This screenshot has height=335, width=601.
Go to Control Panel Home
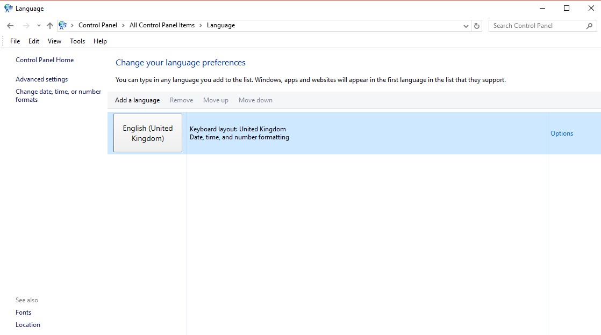point(45,59)
